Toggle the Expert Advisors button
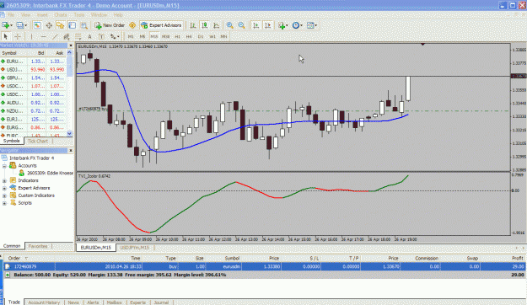Viewport: 527px width, 305px height. tap(161, 25)
